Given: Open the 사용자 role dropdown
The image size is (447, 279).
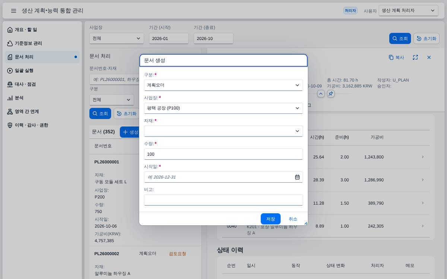Looking at the screenshot, I should point(408,11).
